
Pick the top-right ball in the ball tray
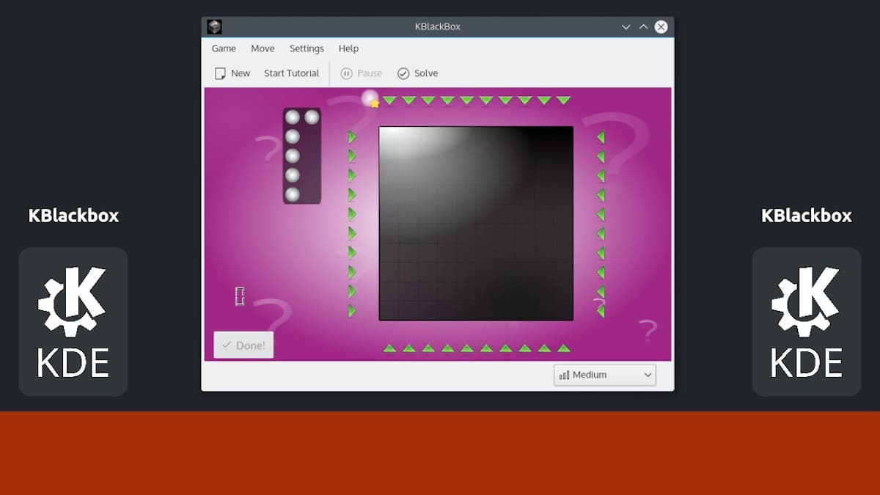(x=312, y=117)
